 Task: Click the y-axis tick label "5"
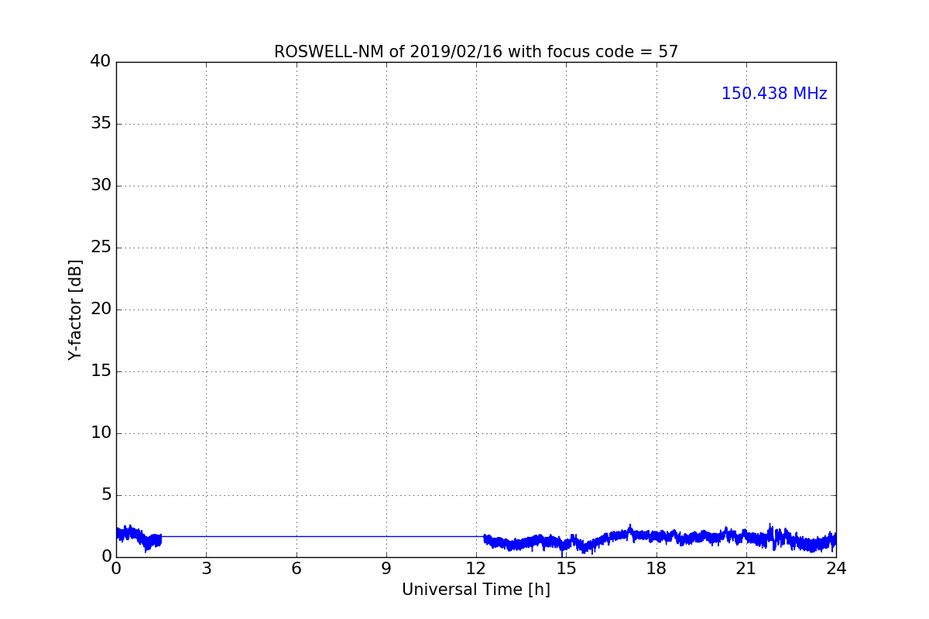coord(106,494)
